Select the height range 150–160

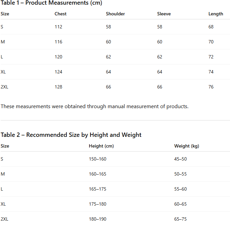97,159
